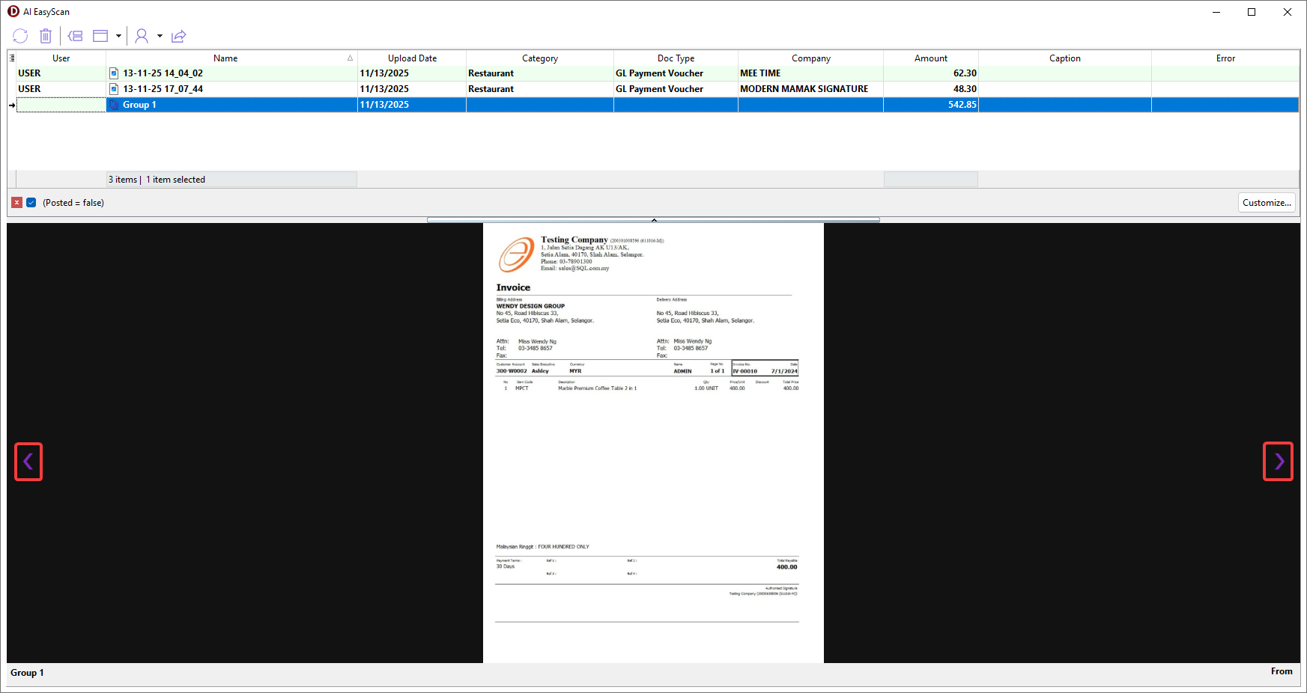
Task: Expand the layout icon dropdown arrow
Action: [118, 36]
